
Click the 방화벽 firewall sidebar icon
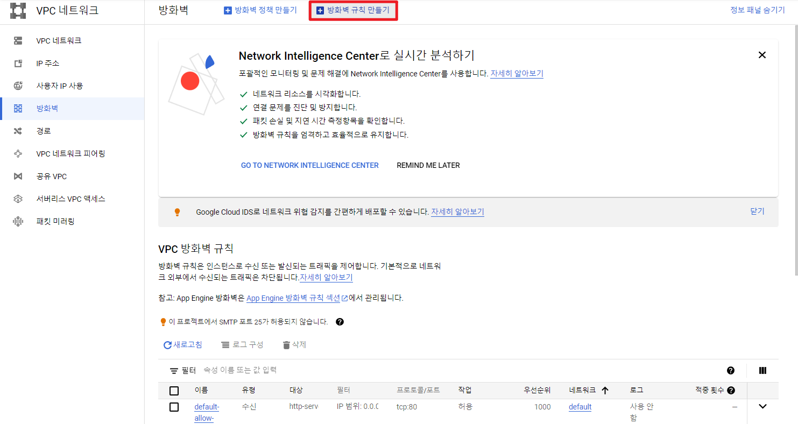(18, 109)
